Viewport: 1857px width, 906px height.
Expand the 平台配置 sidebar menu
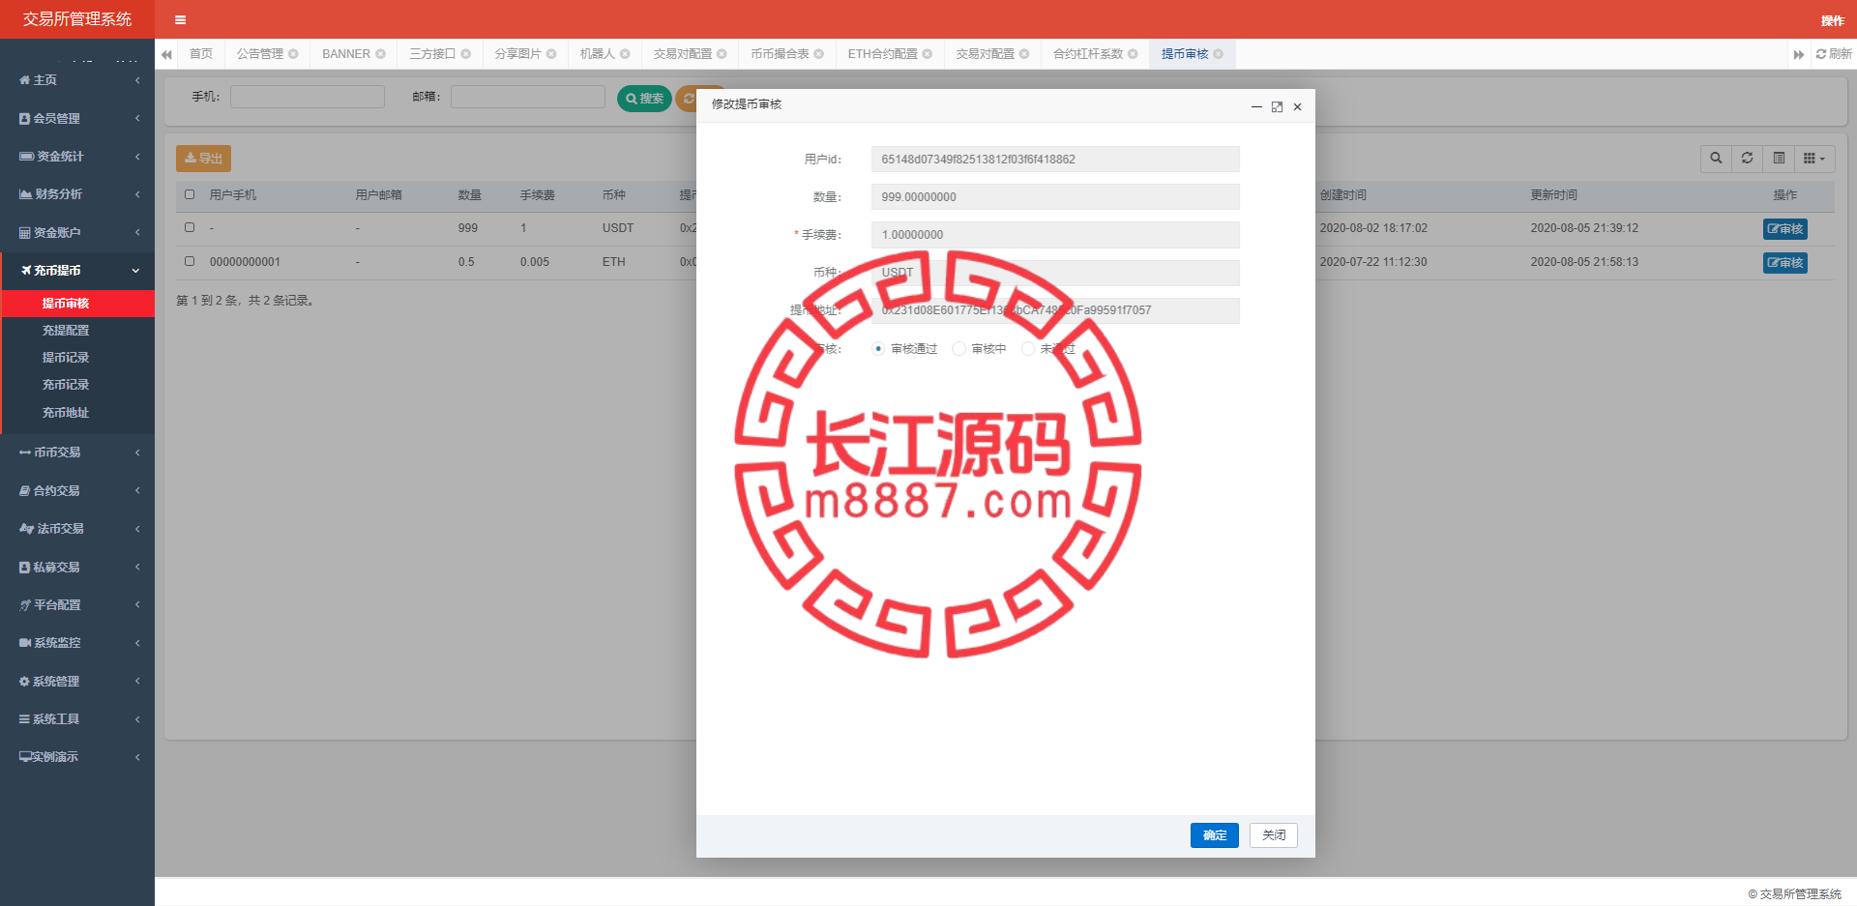77,605
